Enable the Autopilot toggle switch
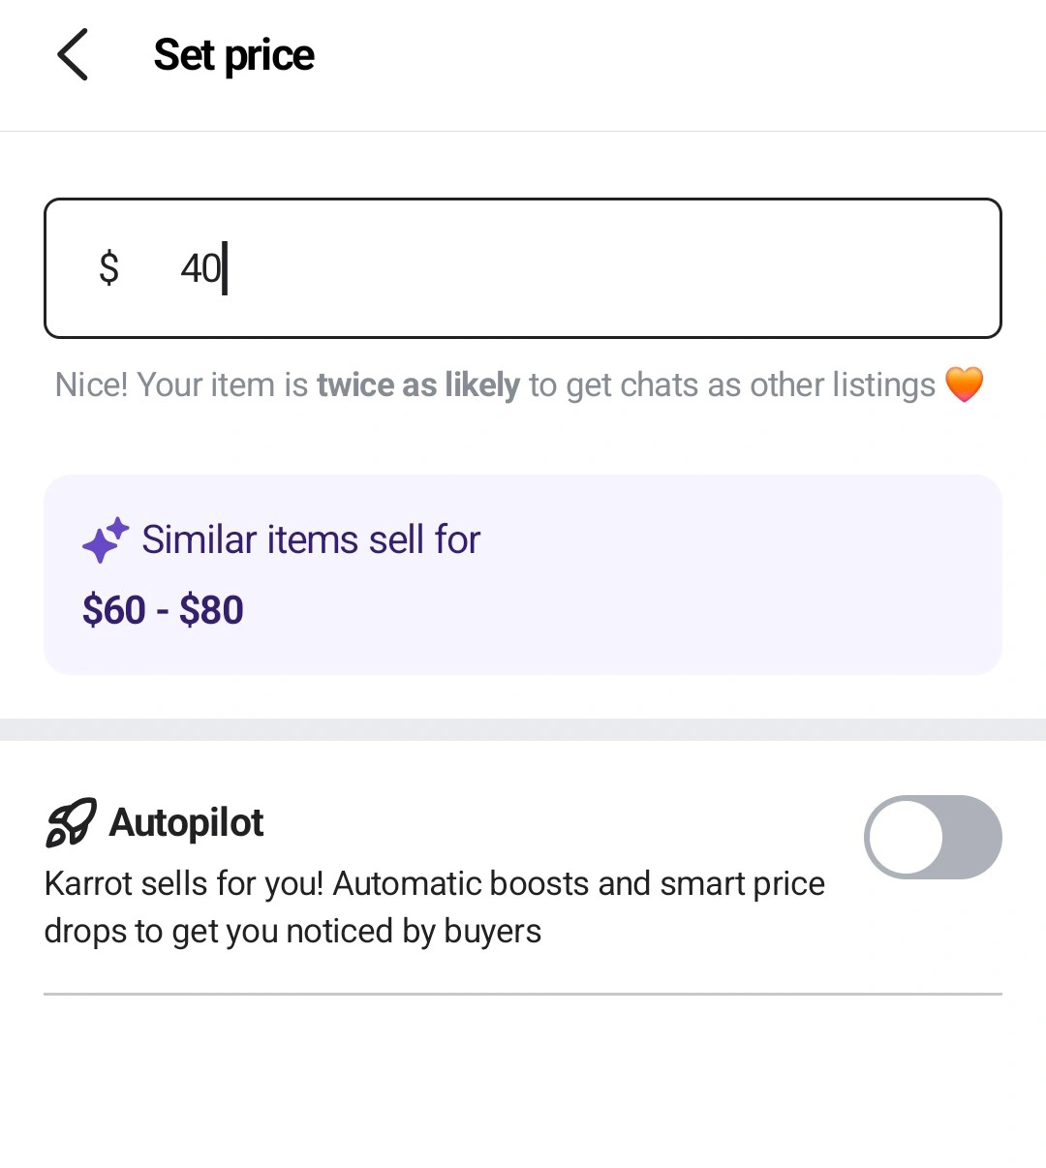 (933, 837)
